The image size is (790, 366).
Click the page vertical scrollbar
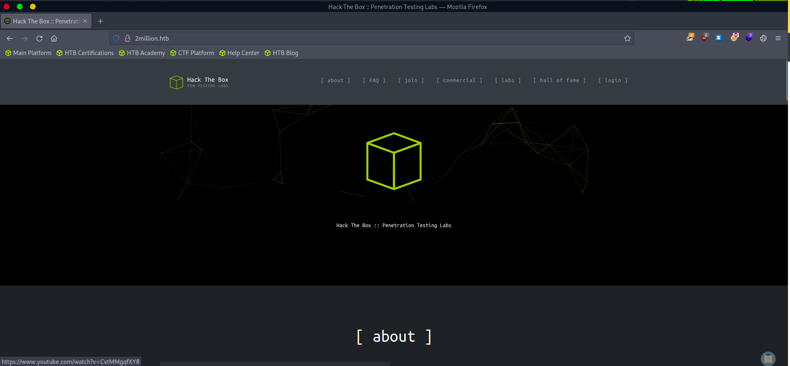pyautogui.click(x=788, y=81)
